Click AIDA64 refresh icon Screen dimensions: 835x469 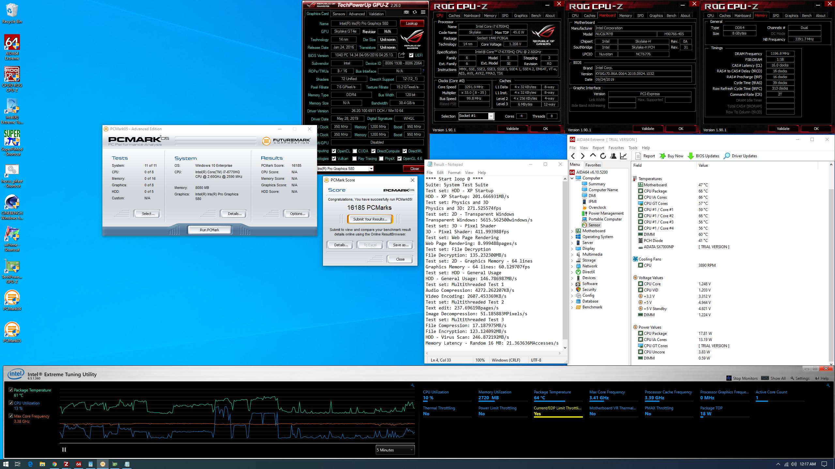tap(603, 156)
